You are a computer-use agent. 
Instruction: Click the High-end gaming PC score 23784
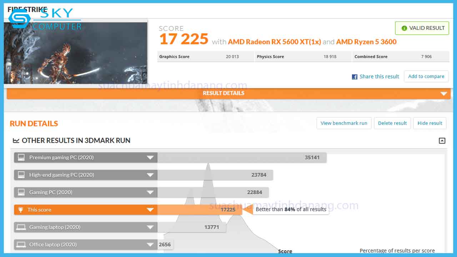point(259,175)
